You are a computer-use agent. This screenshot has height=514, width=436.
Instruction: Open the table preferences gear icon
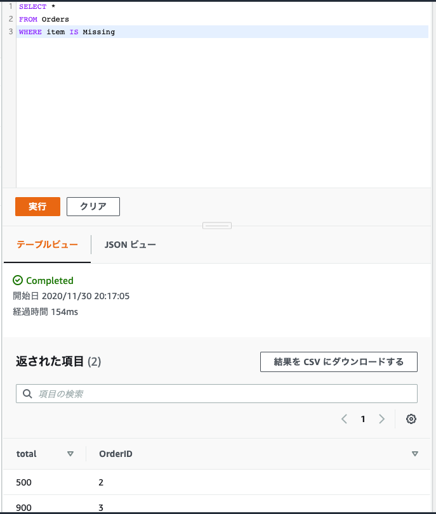coord(411,419)
